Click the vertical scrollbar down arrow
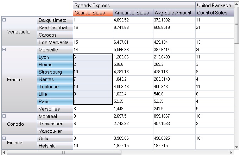 [237, 147]
